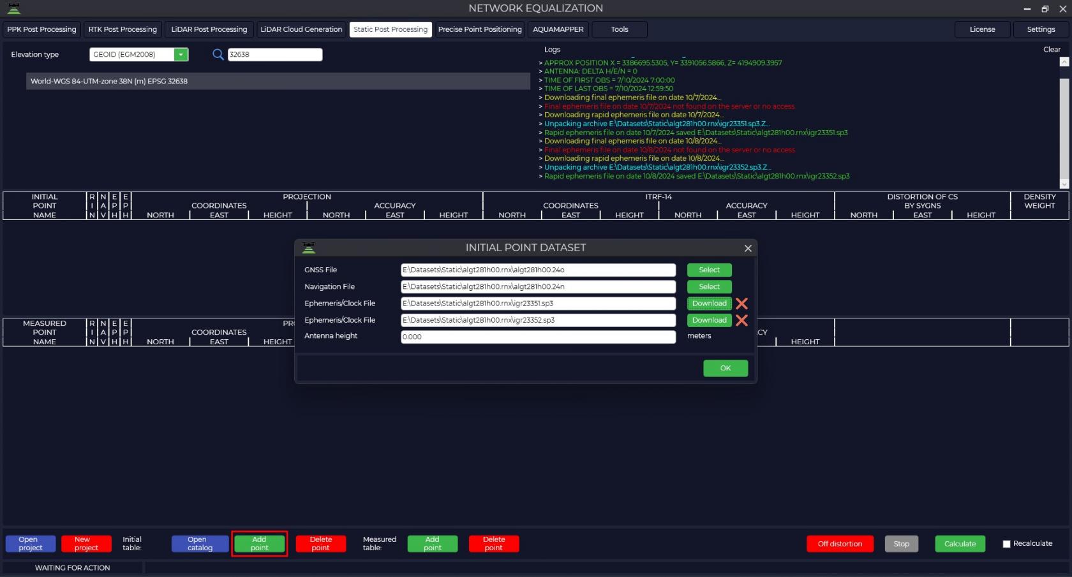Go to LiDAR Post Processing tab
This screenshot has width=1072, height=577.
pyautogui.click(x=209, y=29)
